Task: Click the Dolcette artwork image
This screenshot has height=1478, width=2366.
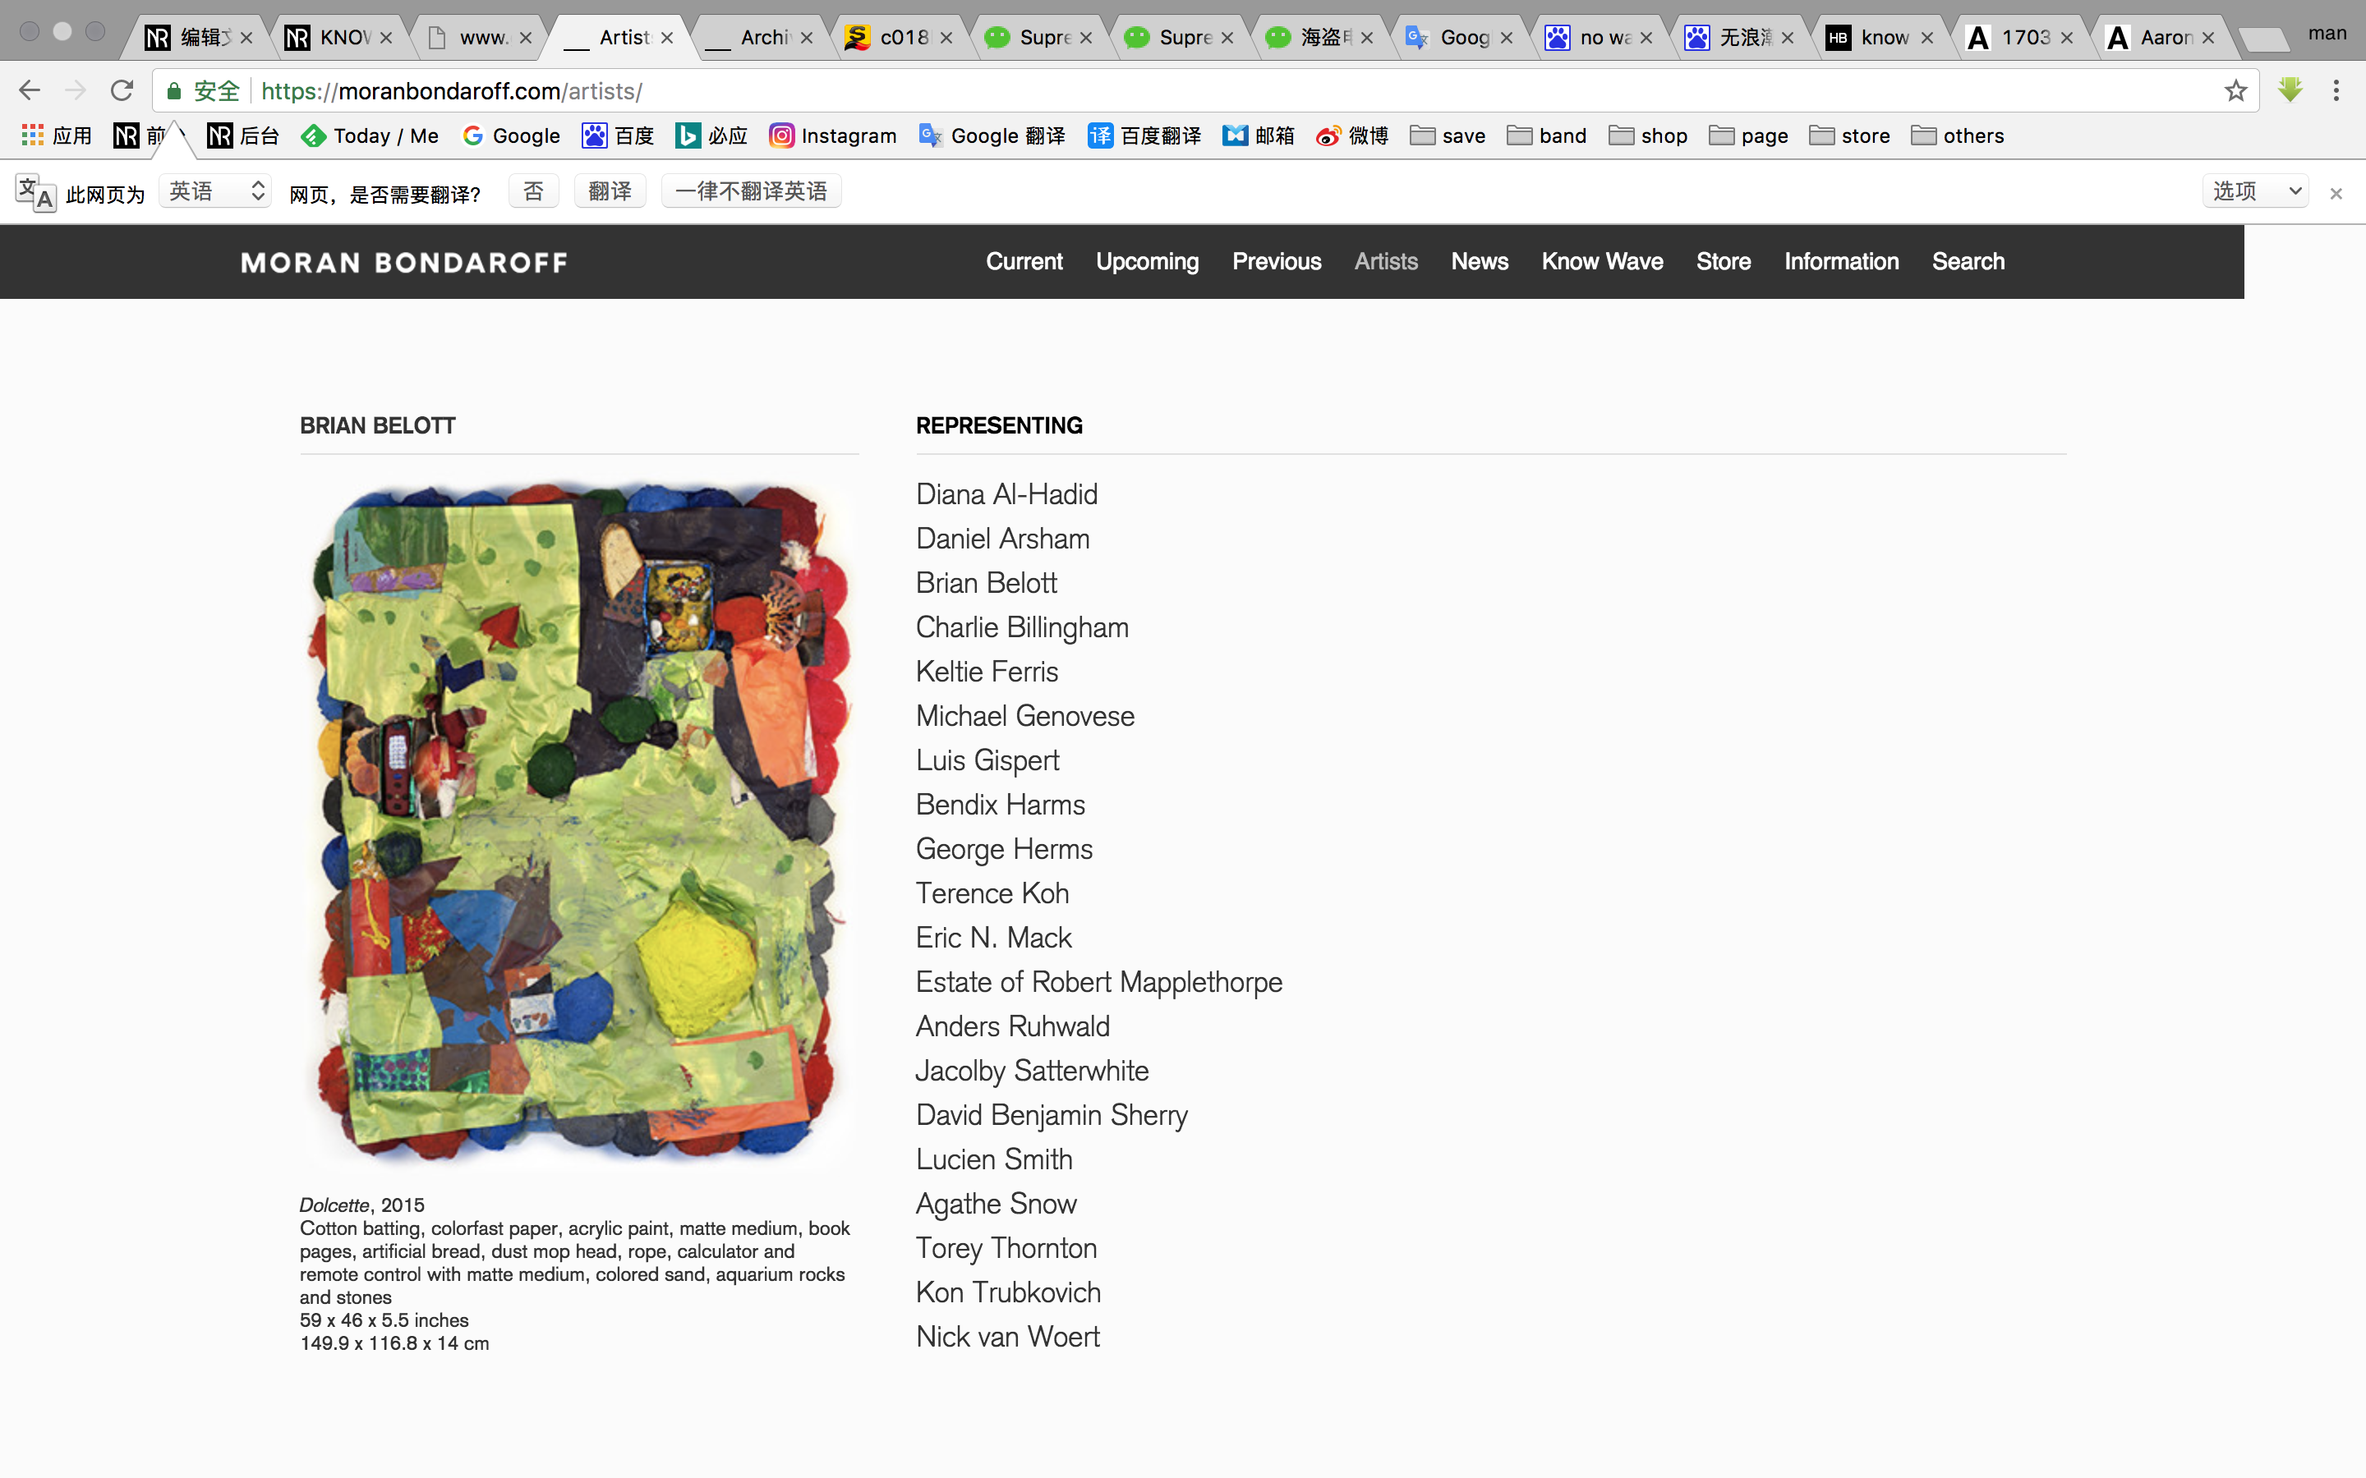Action: click(x=579, y=823)
